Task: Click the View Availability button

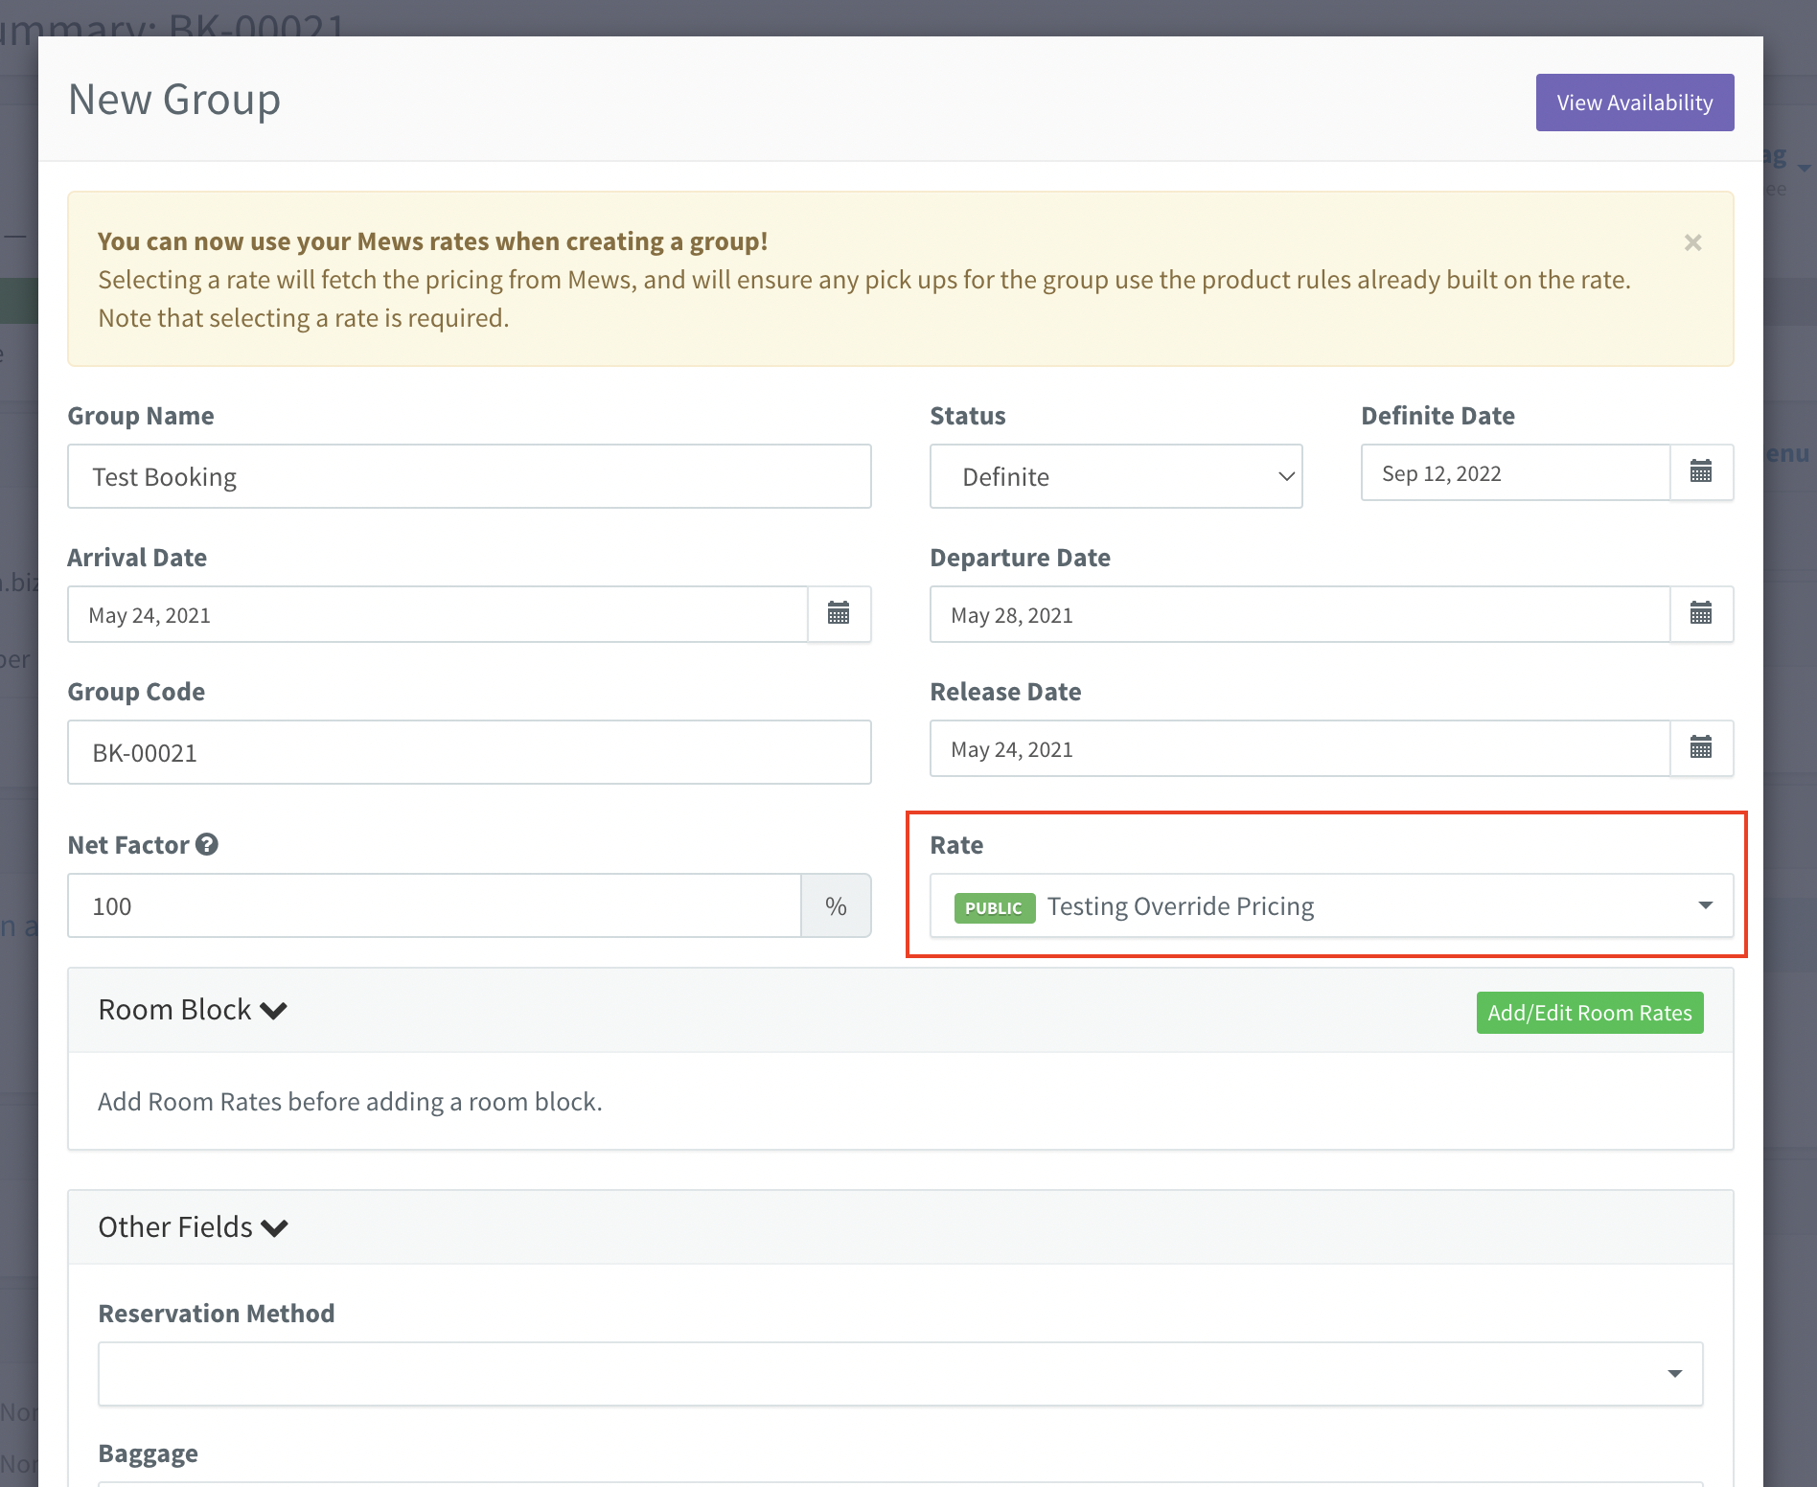Action: (1635, 103)
